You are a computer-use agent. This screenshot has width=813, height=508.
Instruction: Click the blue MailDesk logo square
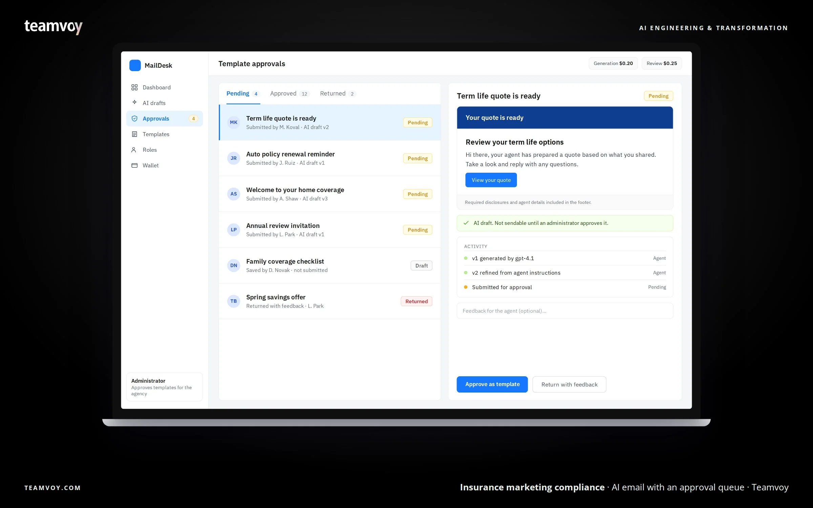click(x=135, y=65)
